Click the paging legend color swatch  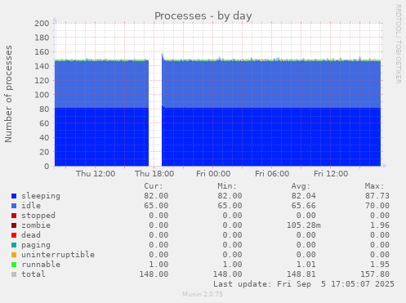click(x=14, y=245)
